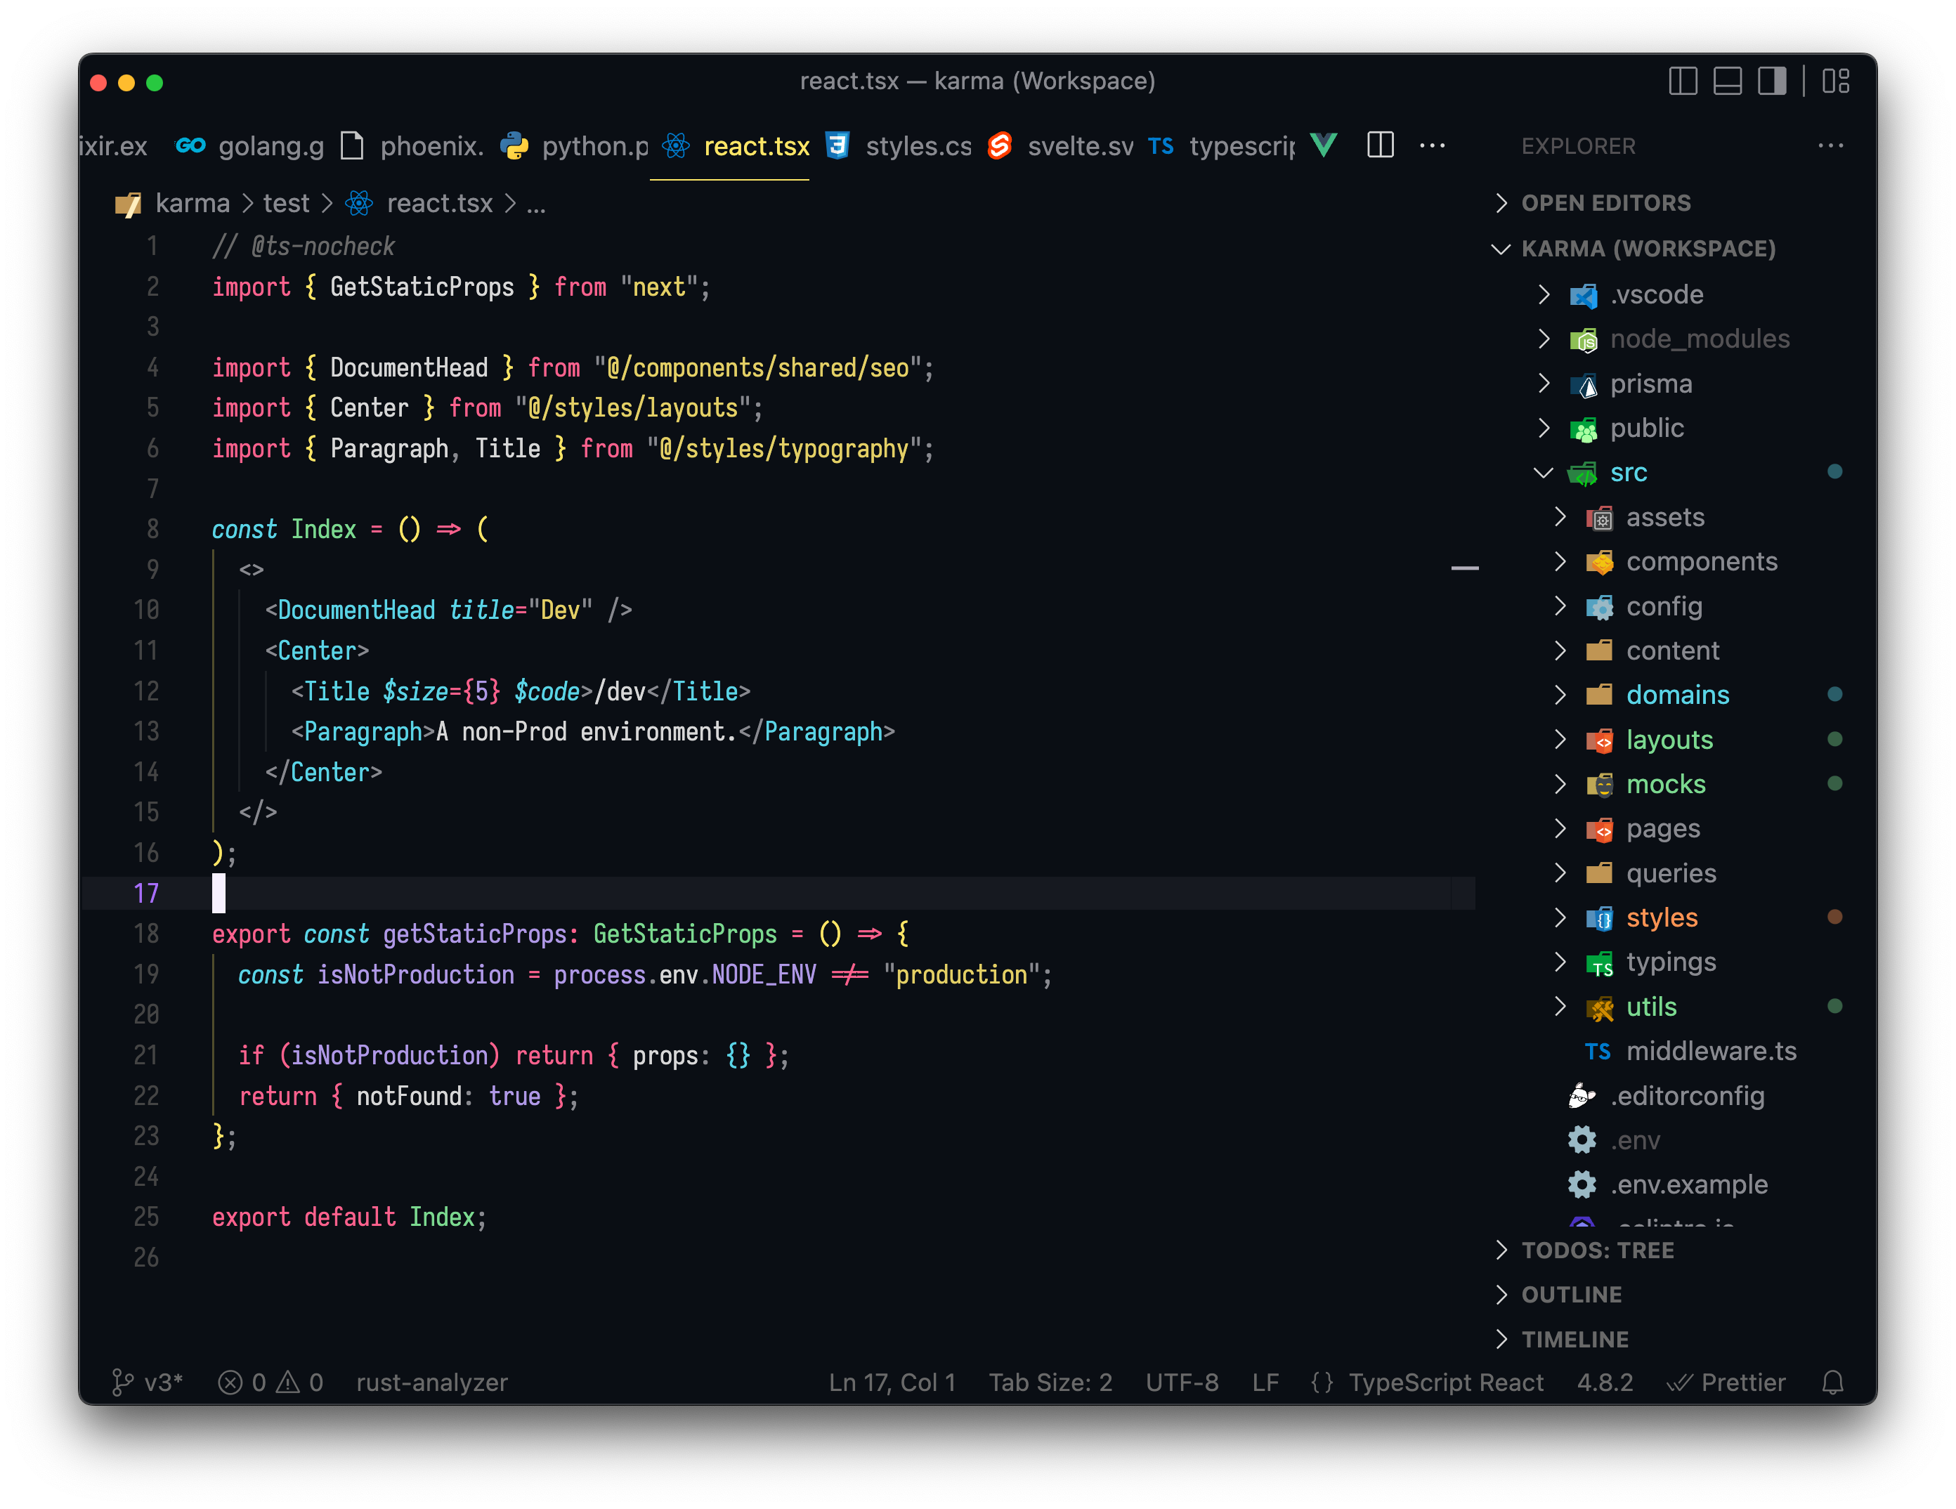The width and height of the screenshot is (1956, 1509).
Task: Select the domains folder in the Explorer
Action: pyautogui.click(x=1676, y=694)
